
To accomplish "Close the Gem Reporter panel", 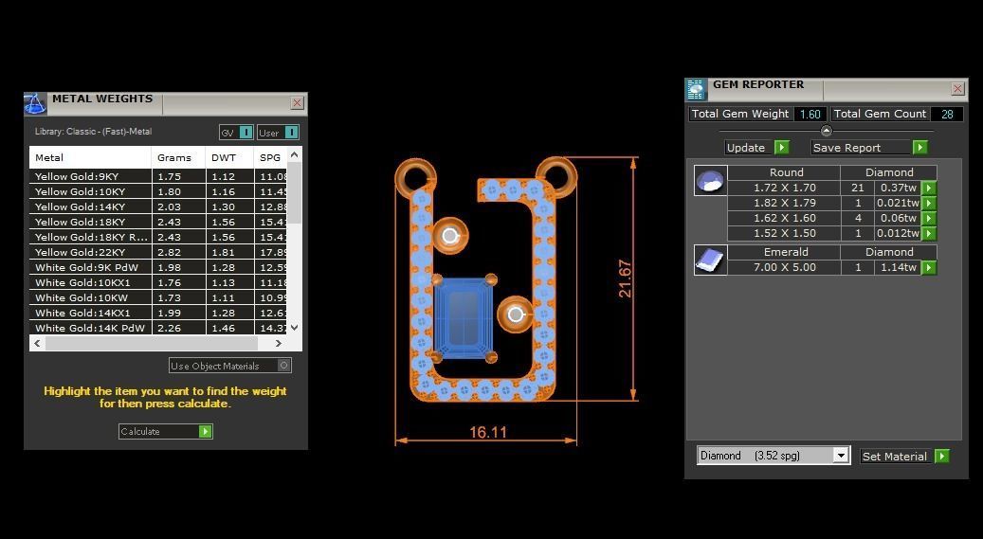I will [x=957, y=89].
